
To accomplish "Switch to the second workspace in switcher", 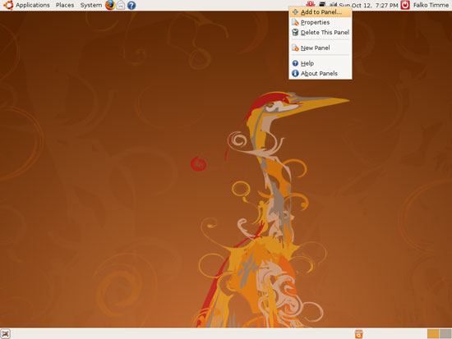I will (x=445, y=334).
